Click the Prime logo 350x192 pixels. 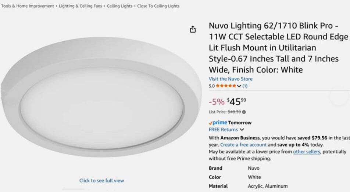[218, 123]
